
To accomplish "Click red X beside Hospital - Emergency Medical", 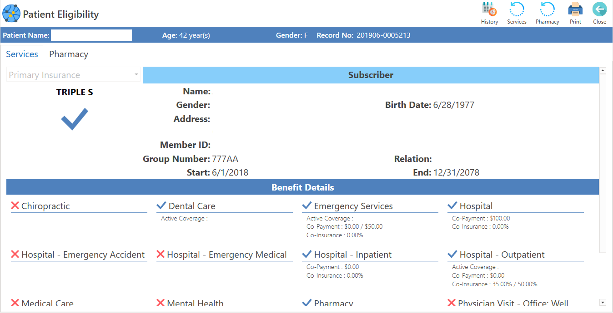I will coord(161,254).
